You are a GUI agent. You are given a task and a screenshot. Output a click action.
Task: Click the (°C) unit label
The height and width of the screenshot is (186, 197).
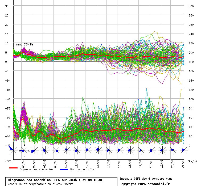point(8,161)
